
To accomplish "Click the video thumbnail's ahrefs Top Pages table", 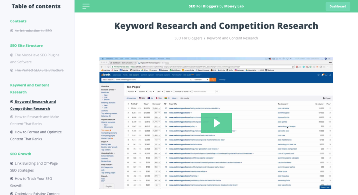I will pos(229,145).
